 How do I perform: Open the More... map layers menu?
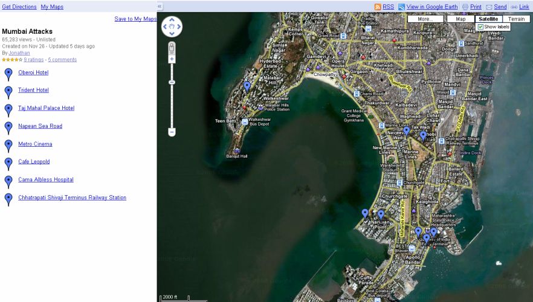tap(425, 19)
